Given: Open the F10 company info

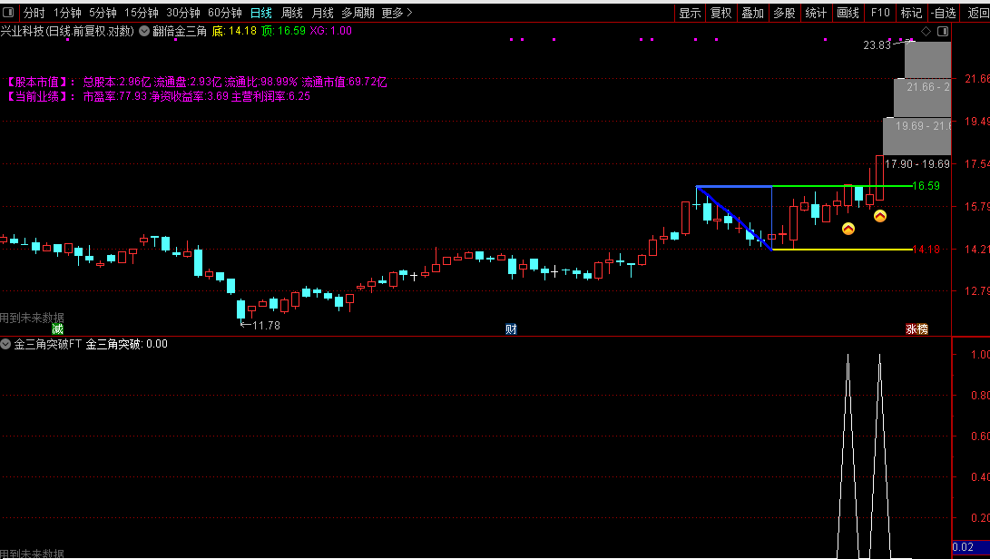Looking at the screenshot, I should click(x=880, y=13).
